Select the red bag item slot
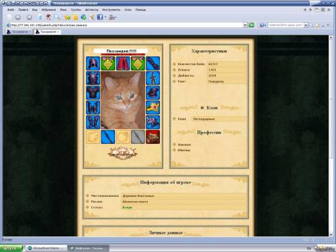336x252 pixels. click(x=153, y=136)
